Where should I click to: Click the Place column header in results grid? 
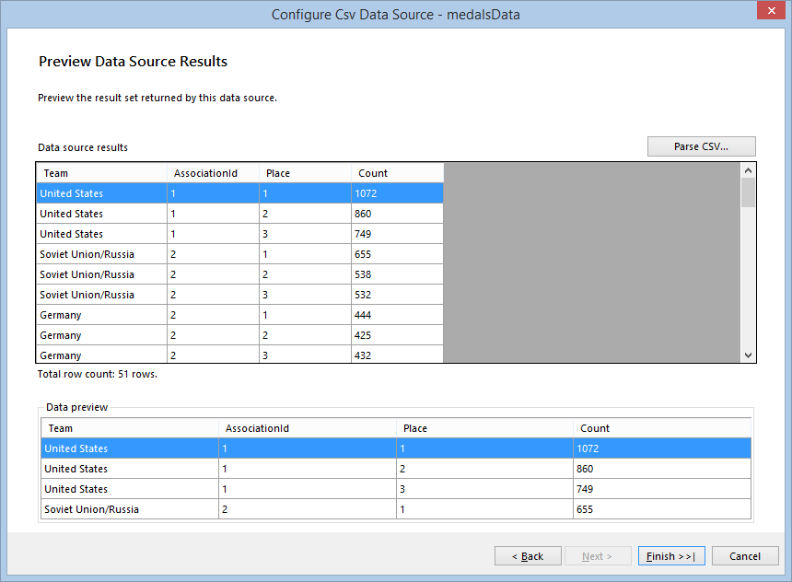coord(304,173)
